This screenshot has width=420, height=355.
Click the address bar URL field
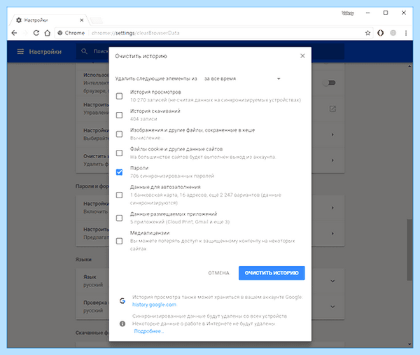[214, 33]
